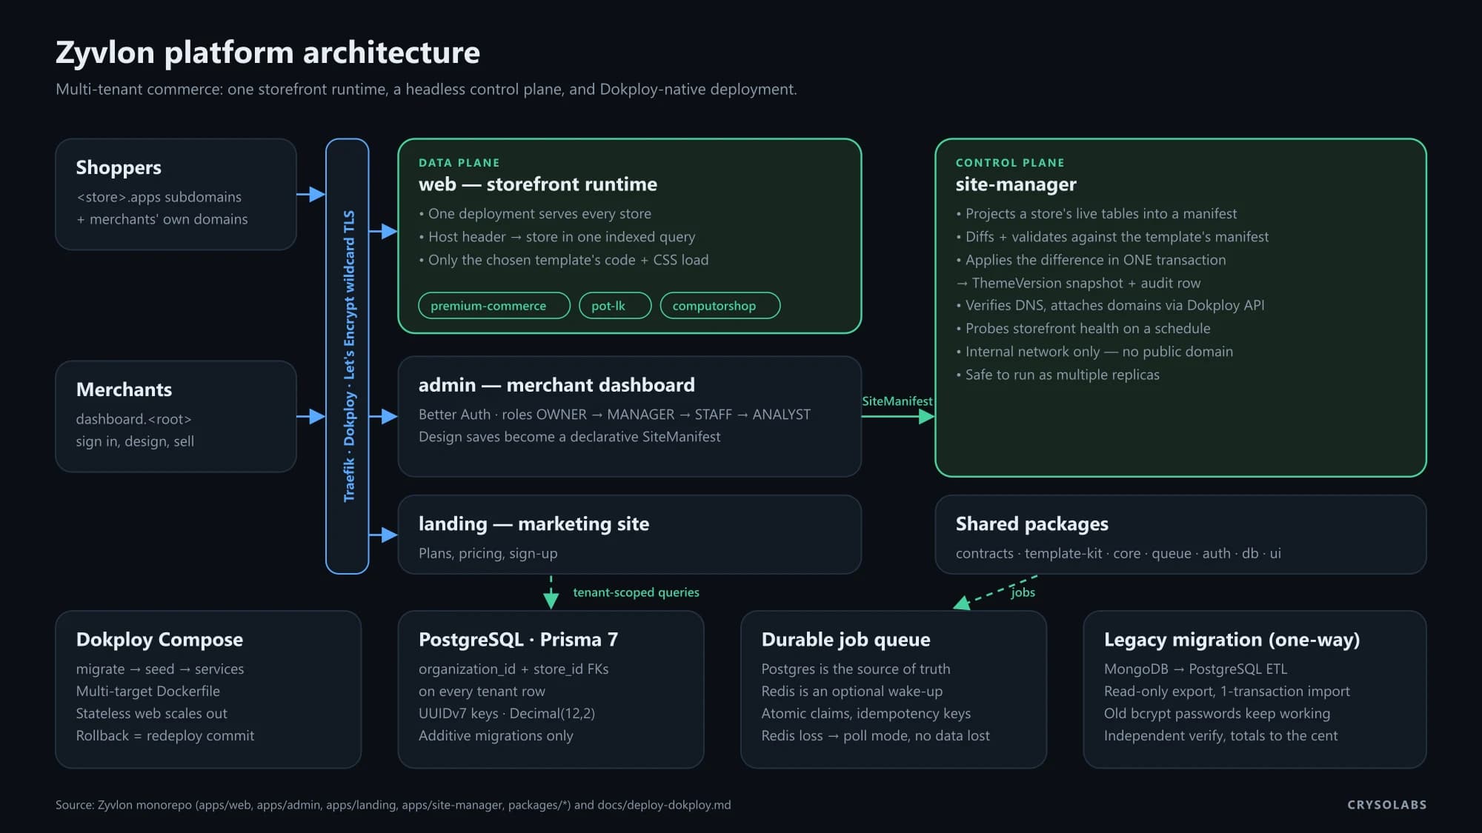Select the Merchants box heading
Screen dimensions: 1482x833
click(124, 389)
